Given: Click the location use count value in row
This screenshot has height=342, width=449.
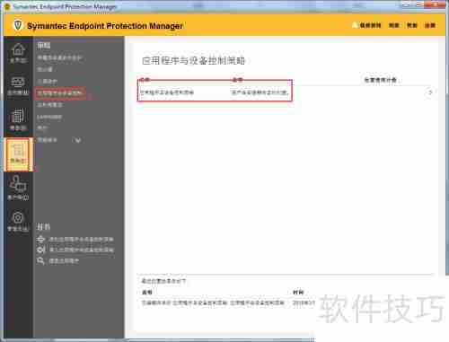Looking at the screenshot, I should point(430,92).
